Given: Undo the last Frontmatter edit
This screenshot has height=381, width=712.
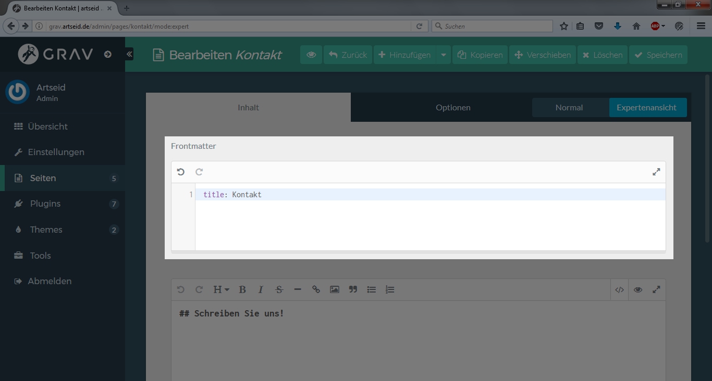Looking at the screenshot, I should (181, 172).
